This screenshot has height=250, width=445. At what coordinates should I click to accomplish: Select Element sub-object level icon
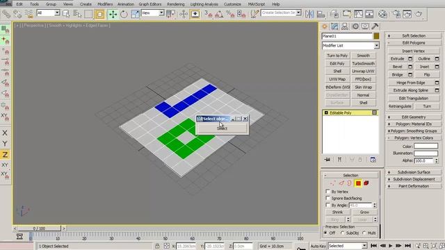click(x=366, y=183)
